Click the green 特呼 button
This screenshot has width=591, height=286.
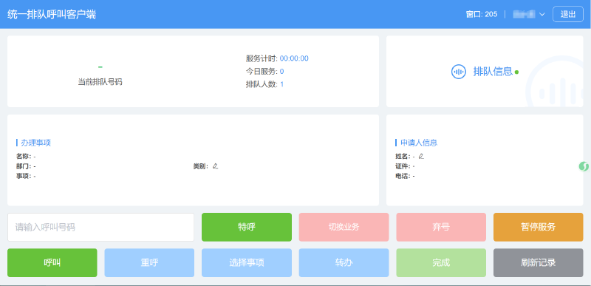(247, 227)
